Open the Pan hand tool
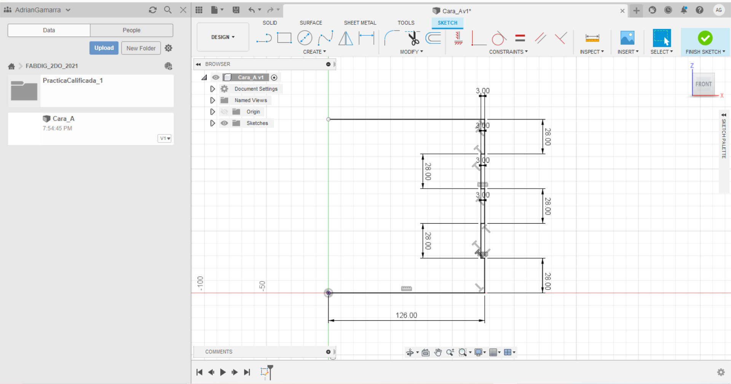The height and width of the screenshot is (384, 731). (438, 352)
